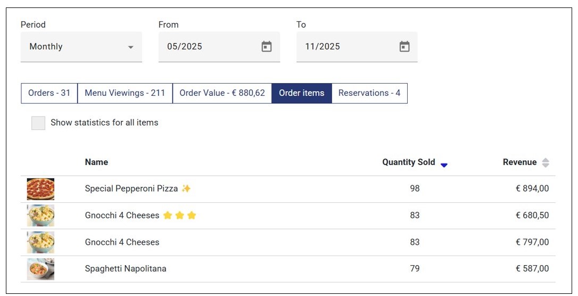Click the Revenue column header text
The image size is (578, 296).
519,162
